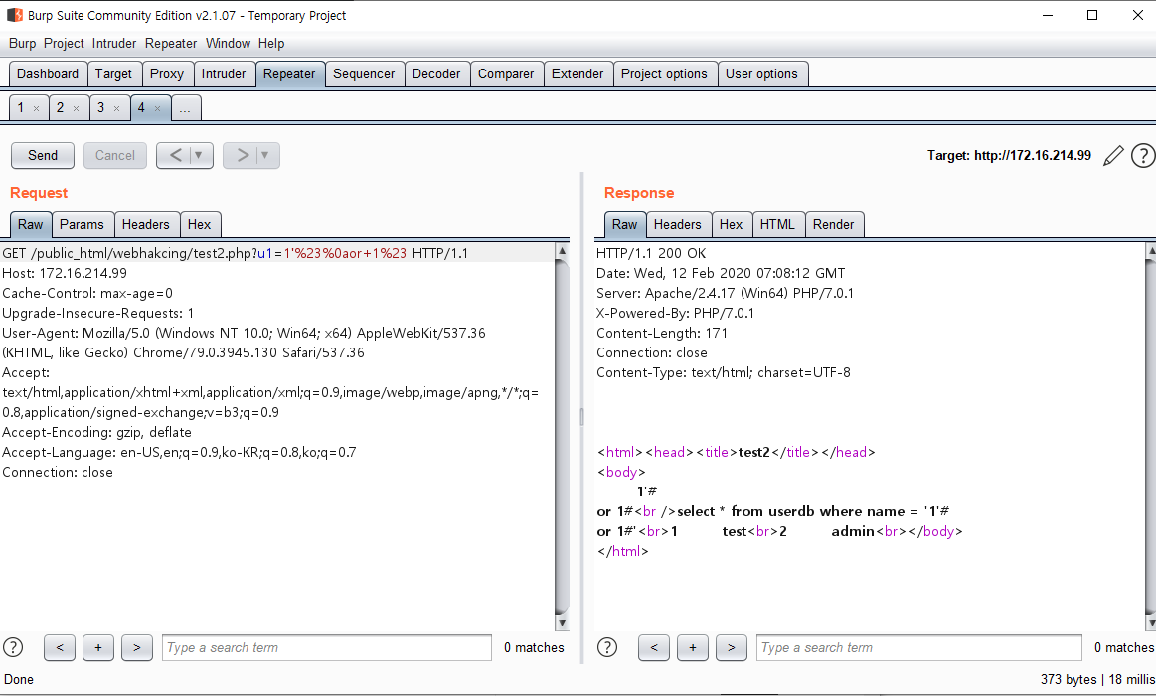Show request Raw view
Screen dimensions: 1156x696
31,224
